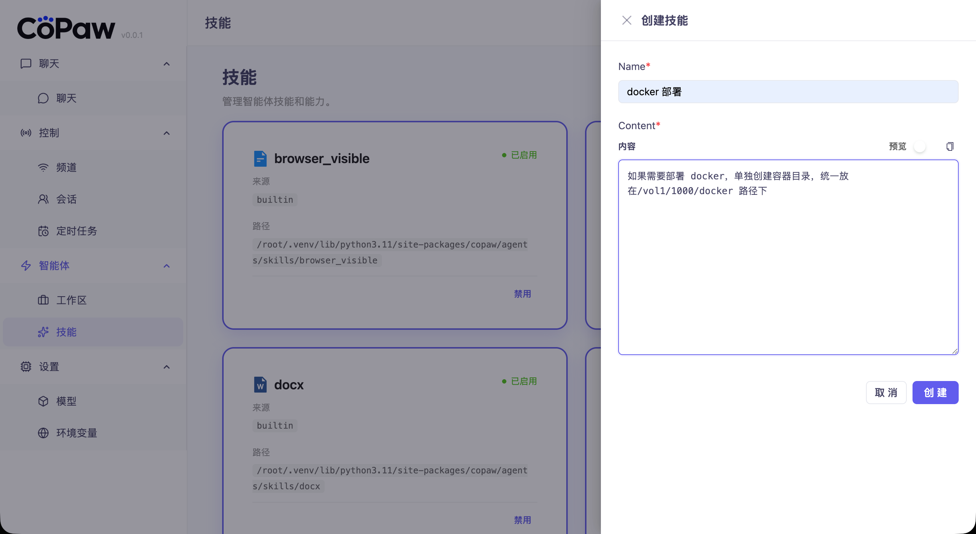Click the Create submit button
Screen dimensions: 976x534
pyautogui.click(x=935, y=392)
